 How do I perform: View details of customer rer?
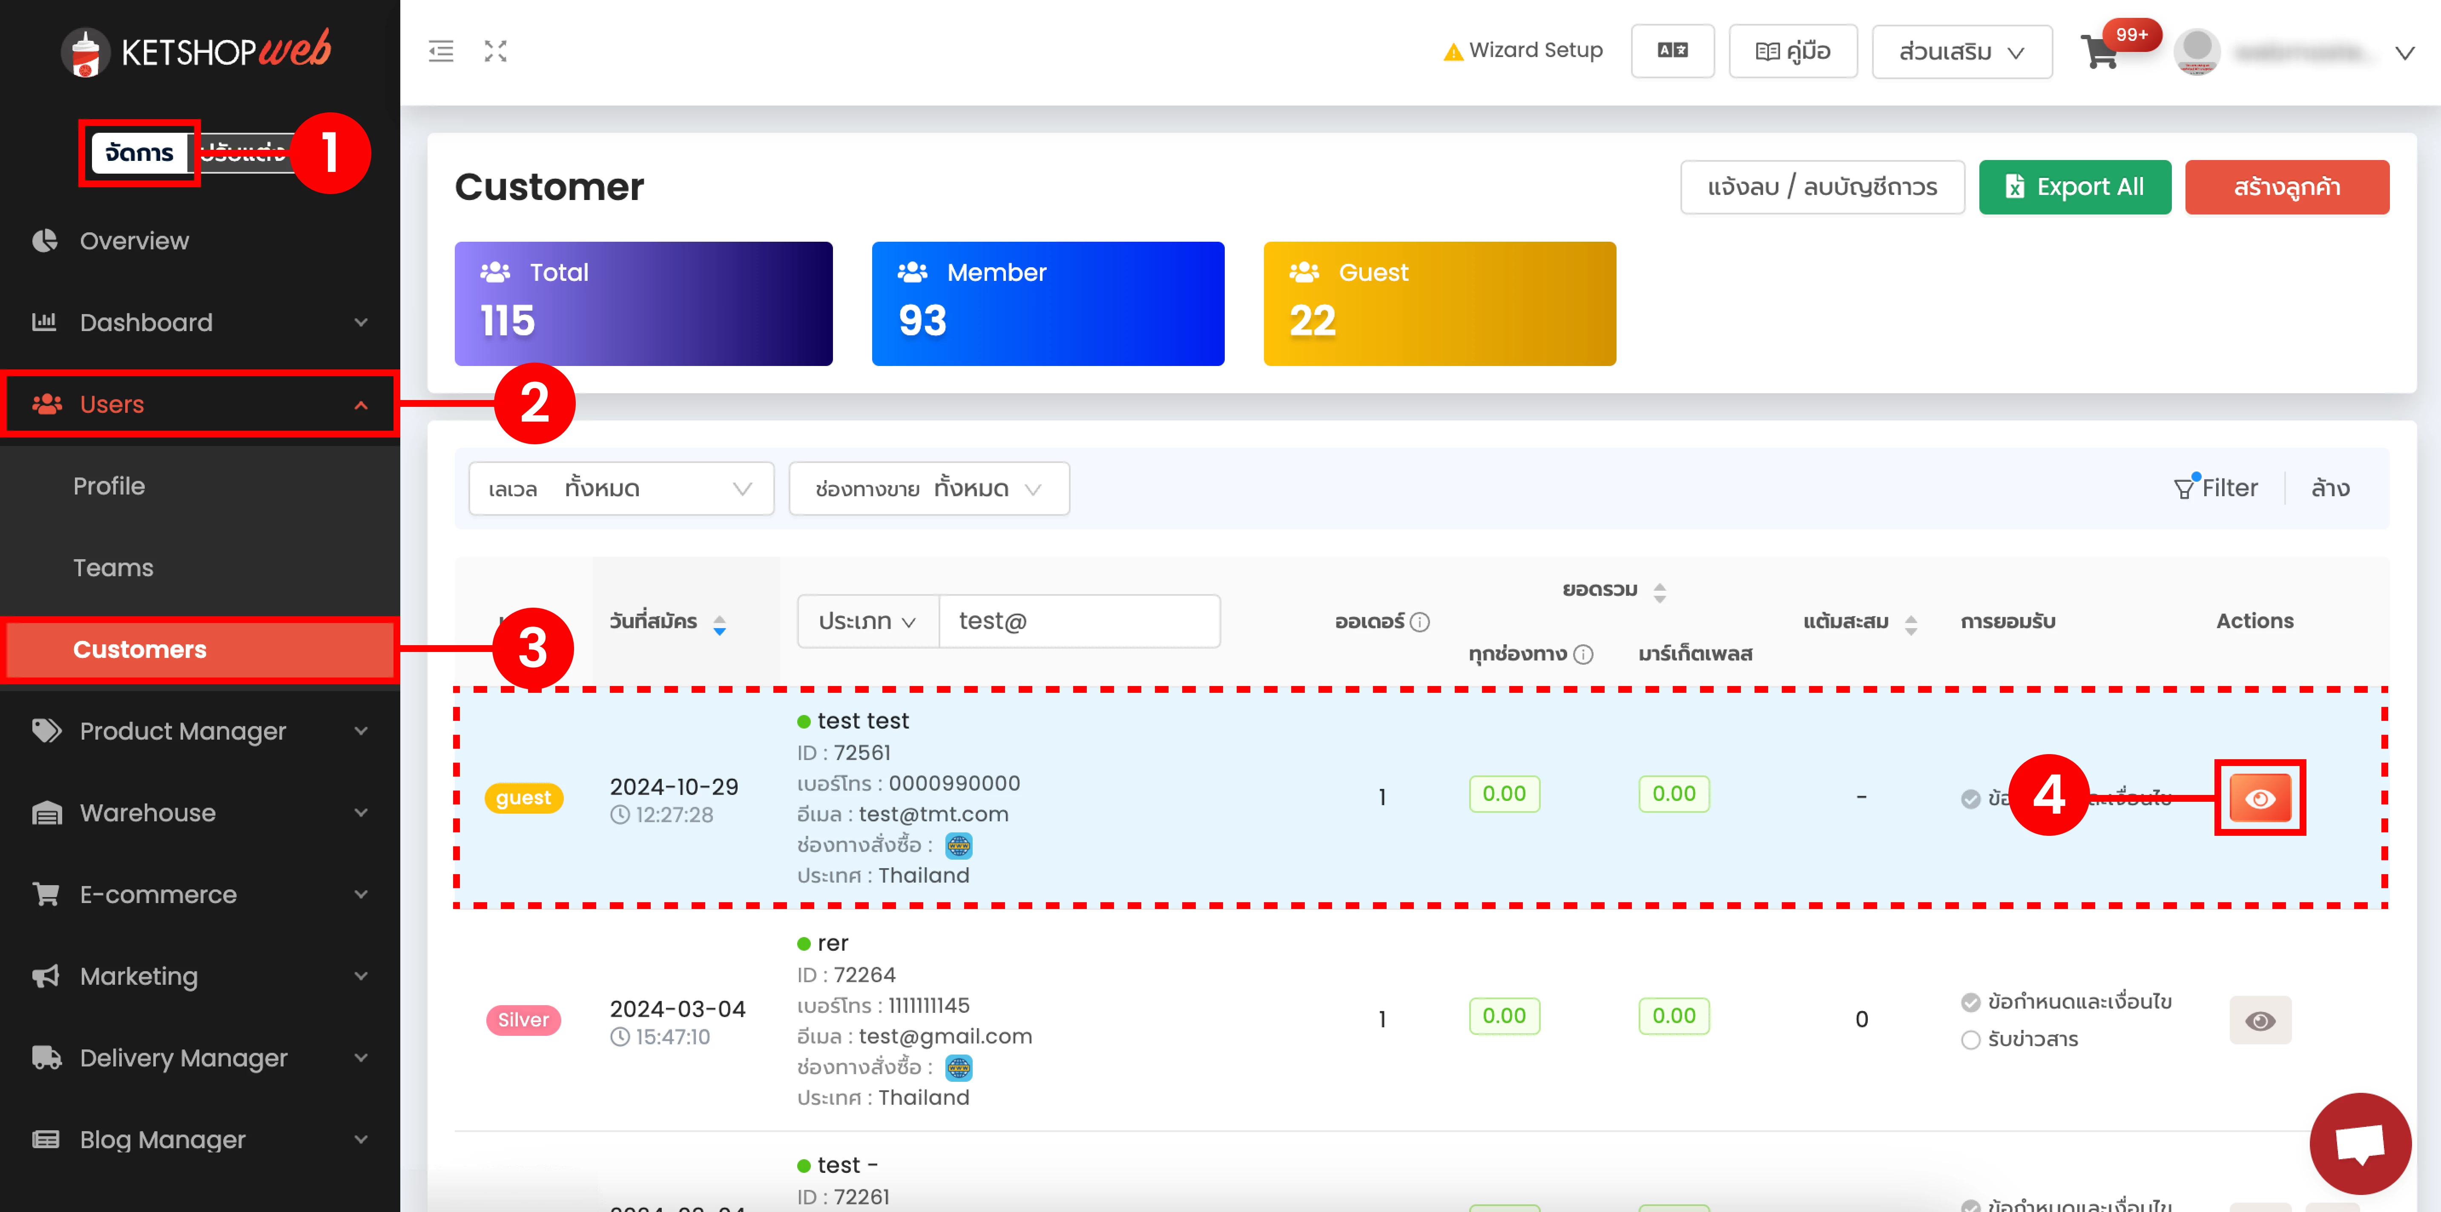coord(2259,1021)
